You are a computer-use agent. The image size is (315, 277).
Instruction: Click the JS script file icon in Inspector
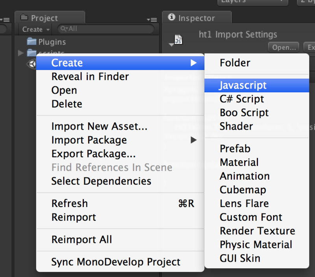pyautogui.click(x=178, y=40)
